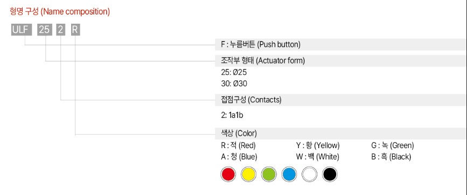The image size is (467, 195).
Task: Click the white color circle
Action: coord(309,174)
